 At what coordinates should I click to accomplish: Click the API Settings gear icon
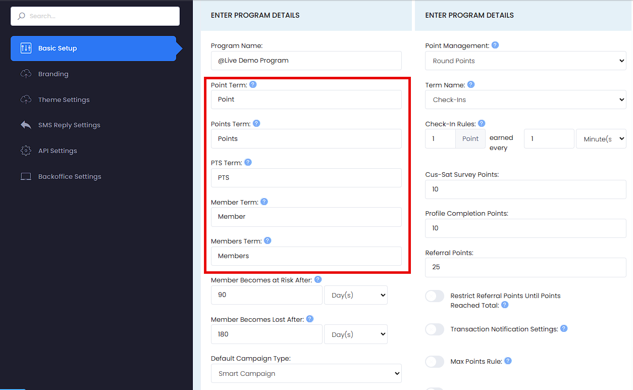click(26, 151)
